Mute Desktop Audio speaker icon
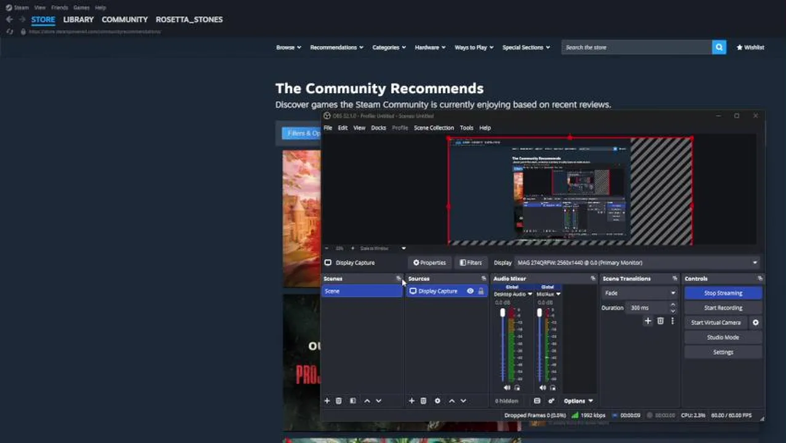This screenshot has height=443, width=786. 507,388
